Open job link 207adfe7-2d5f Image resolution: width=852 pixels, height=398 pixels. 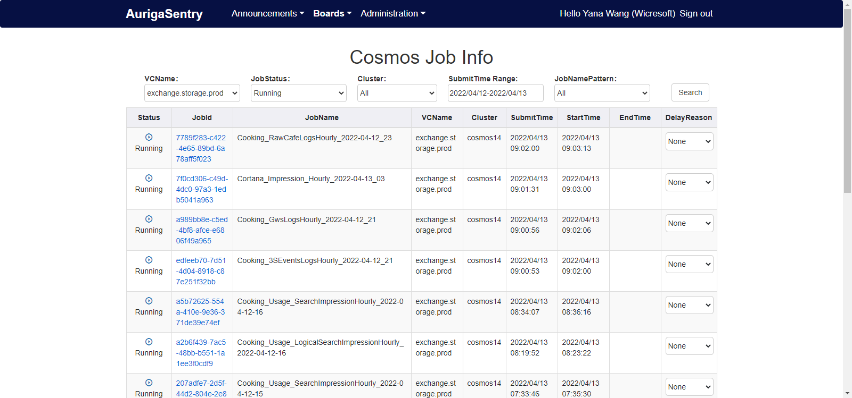click(x=202, y=388)
